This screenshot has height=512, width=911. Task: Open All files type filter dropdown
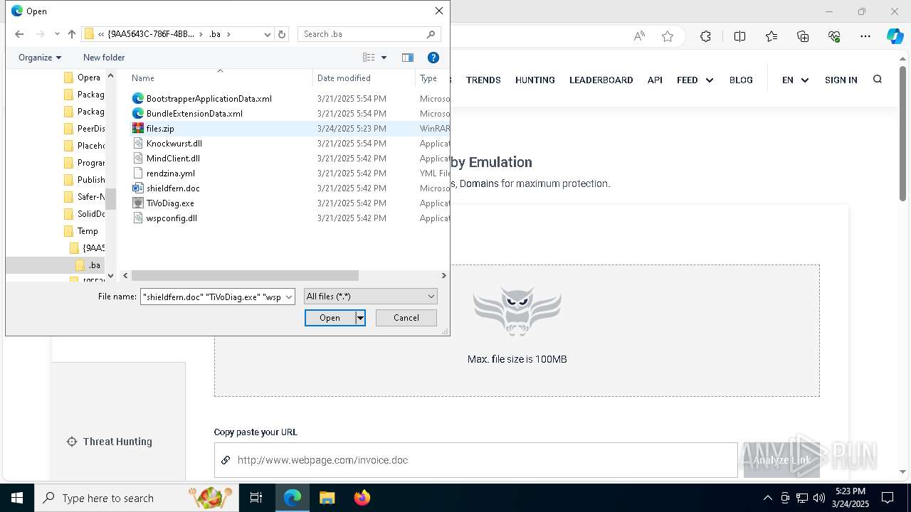(x=370, y=297)
